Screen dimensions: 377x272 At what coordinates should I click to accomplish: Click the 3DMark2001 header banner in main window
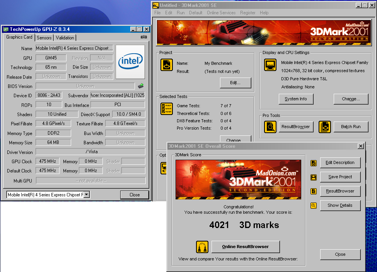[x=264, y=33]
